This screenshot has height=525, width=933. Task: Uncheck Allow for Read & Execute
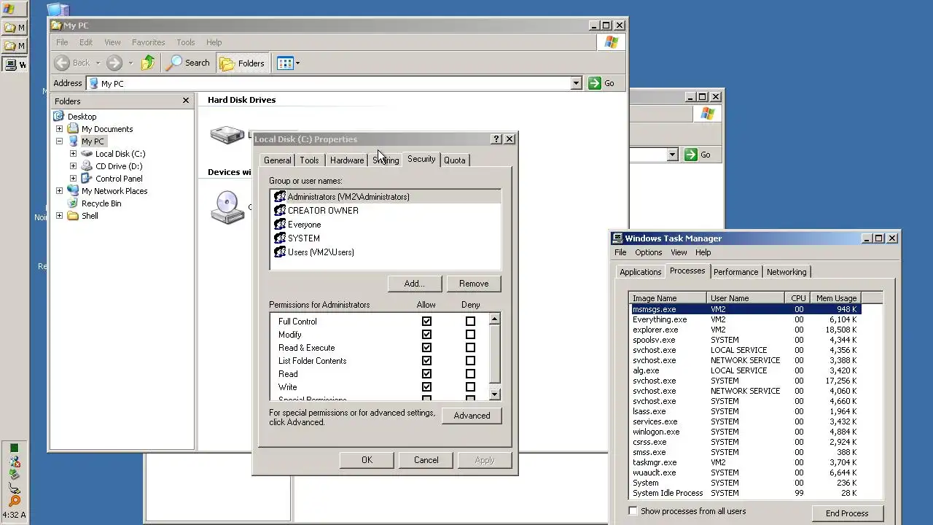pos(426,348)
